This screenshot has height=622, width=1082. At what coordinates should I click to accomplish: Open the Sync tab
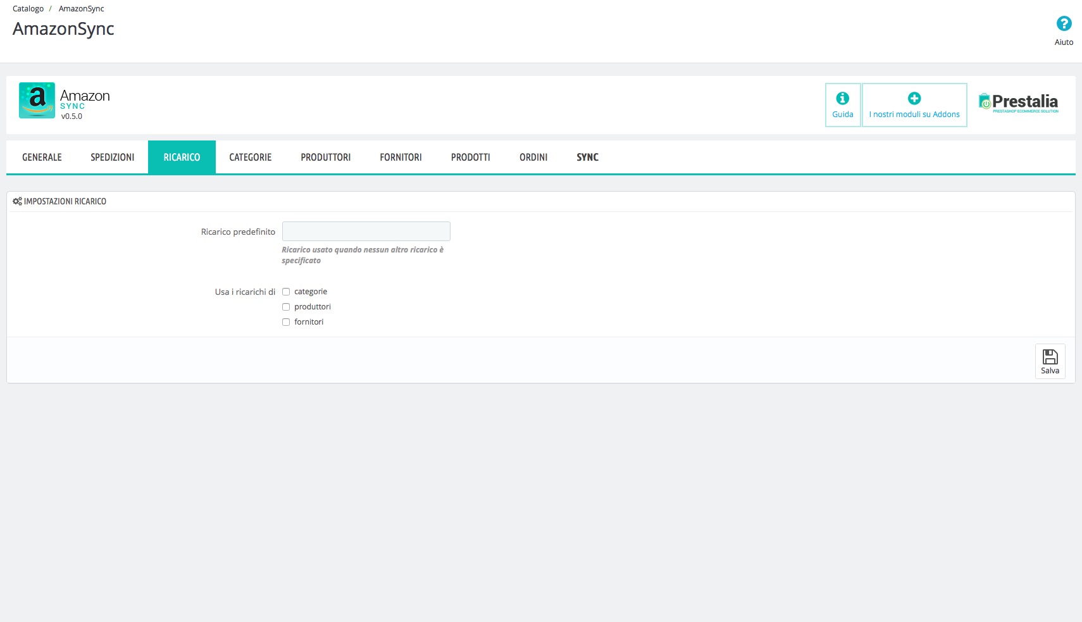coord(587,157)
